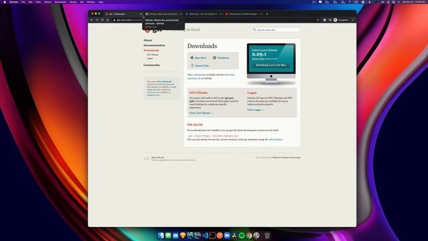Open the Release Notes link on monitor
The height and width of the screenshot is (241, 428).
coord(258,59)
